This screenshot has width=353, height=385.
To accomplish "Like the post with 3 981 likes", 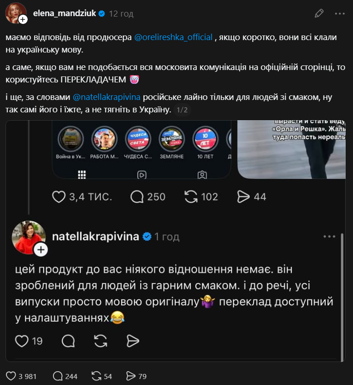I will pyautogui.click(x=11, y=376).
